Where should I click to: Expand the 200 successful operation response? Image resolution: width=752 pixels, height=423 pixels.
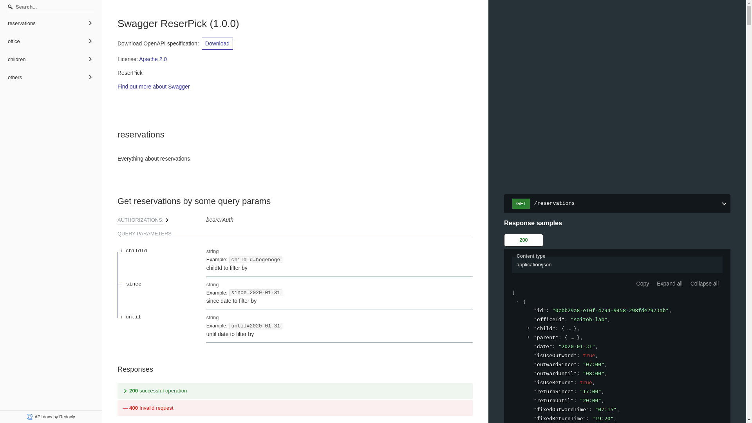pyautogui.click(x=295, y=391)
